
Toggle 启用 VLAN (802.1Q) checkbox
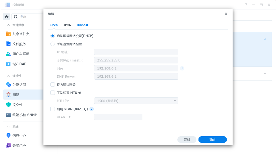pos(52,109)
